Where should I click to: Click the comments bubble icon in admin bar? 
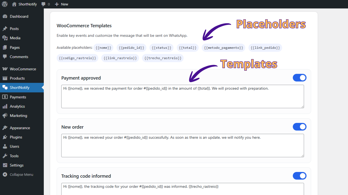pos(43,4)
